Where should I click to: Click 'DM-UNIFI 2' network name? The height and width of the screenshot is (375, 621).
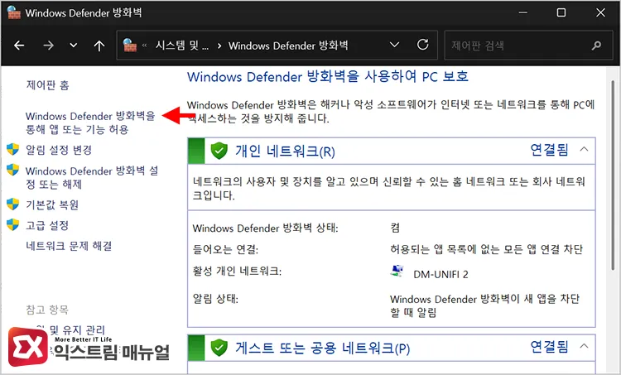click(440, 274)
